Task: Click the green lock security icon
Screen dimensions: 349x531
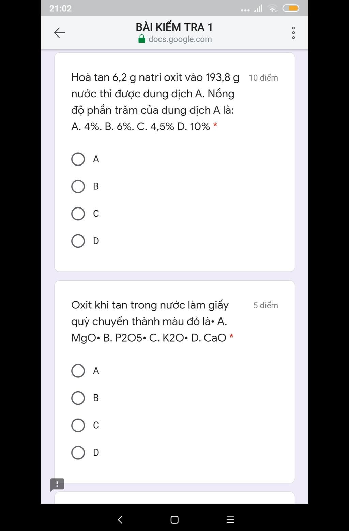Action: pyautogui.click(x=142, y=39)
